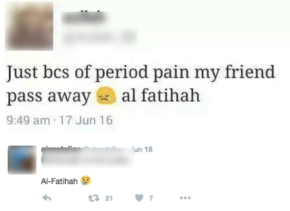Click the 9:49 am time in the timestamp
This screenshot has height=211, width=290.
28,120
